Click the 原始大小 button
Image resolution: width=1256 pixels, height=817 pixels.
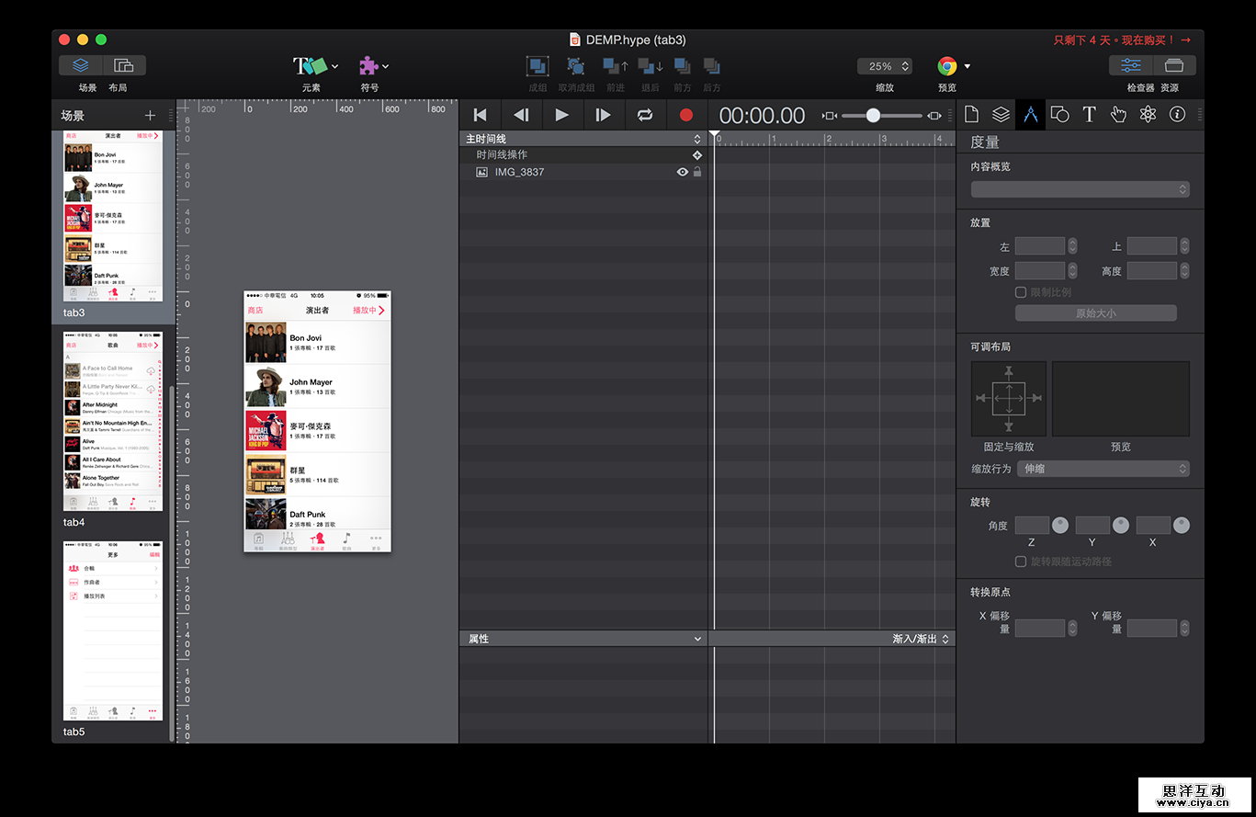pos(1095,313)
